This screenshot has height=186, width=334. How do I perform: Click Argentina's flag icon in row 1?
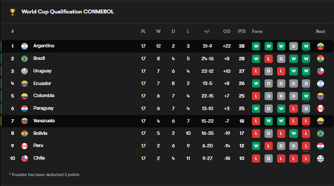[25, 46]
